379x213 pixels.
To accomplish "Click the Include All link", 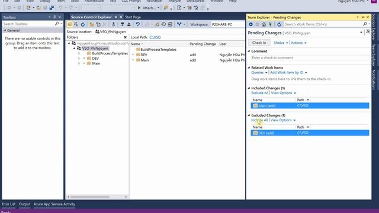I will pyautogui.click(x=259, y=120).
